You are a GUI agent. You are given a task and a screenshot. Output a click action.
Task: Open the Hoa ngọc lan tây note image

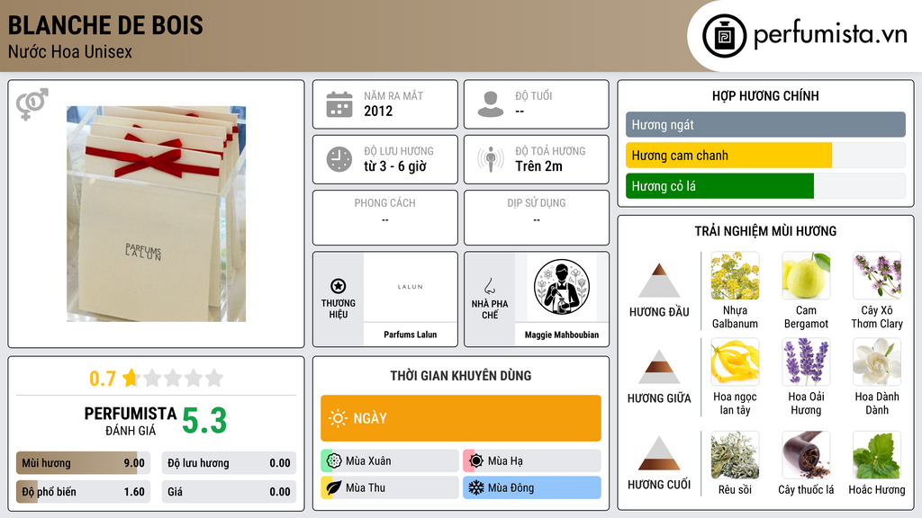coord(735,362)
